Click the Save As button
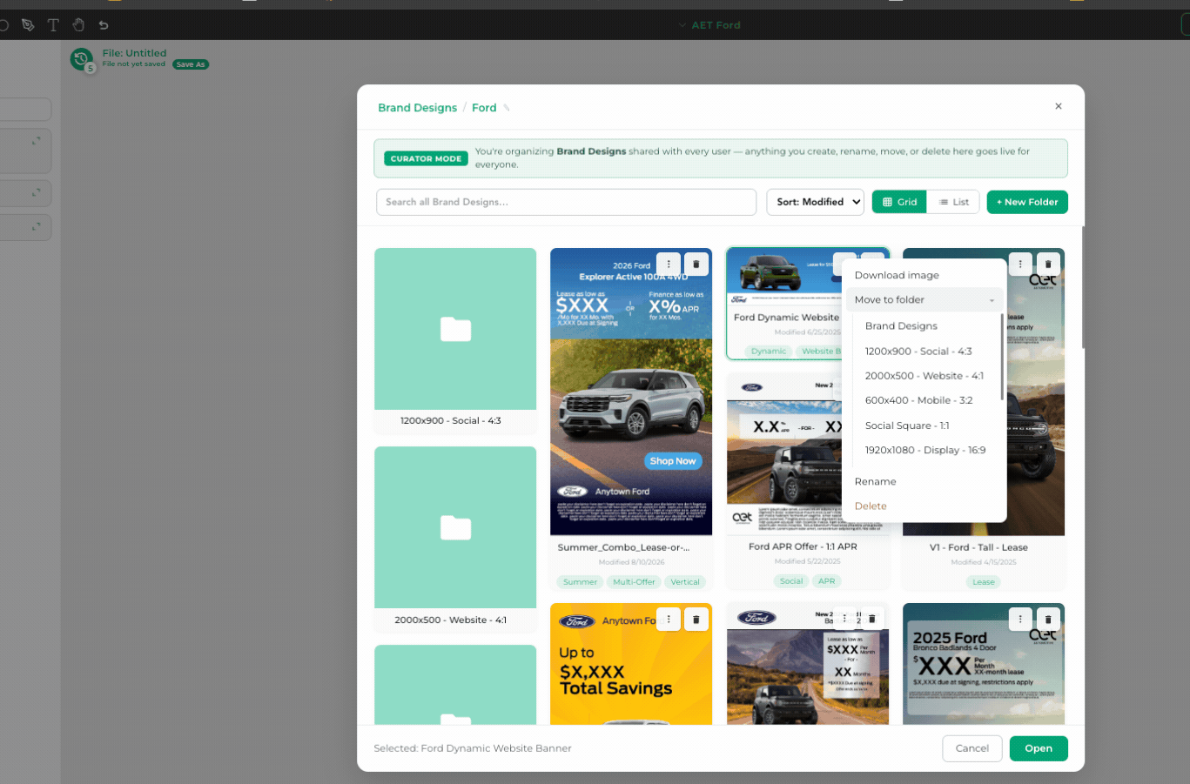The height and width of the screenshot is (784, 1190). [x=191, y=64]
